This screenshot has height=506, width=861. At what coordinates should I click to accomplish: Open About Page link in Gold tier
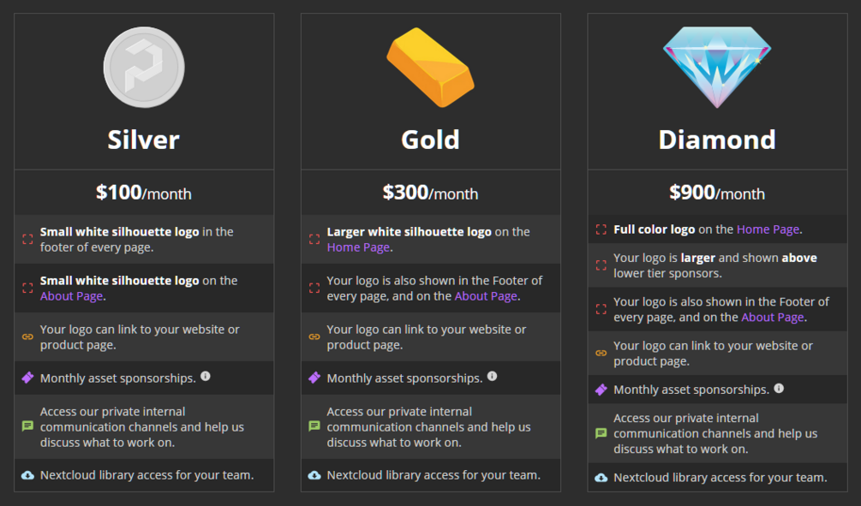pos(486,296)
